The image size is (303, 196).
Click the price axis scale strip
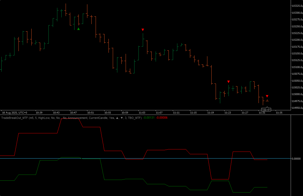pos(297,54)
